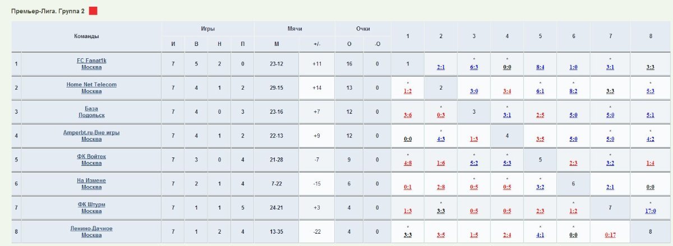Open the 0:17 match result

coord(611,235)
